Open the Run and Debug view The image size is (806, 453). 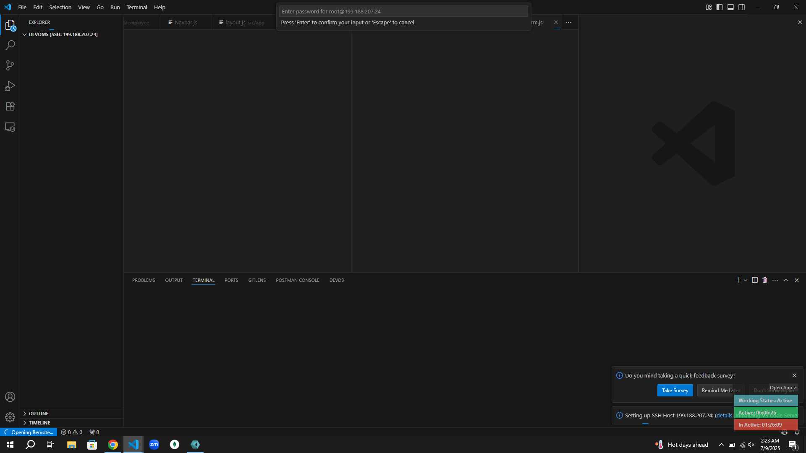point(10,86)
